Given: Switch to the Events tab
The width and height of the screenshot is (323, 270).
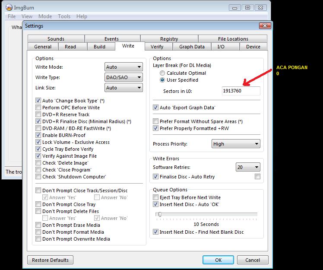Looking at the screenshot, I should coord(111,39).
